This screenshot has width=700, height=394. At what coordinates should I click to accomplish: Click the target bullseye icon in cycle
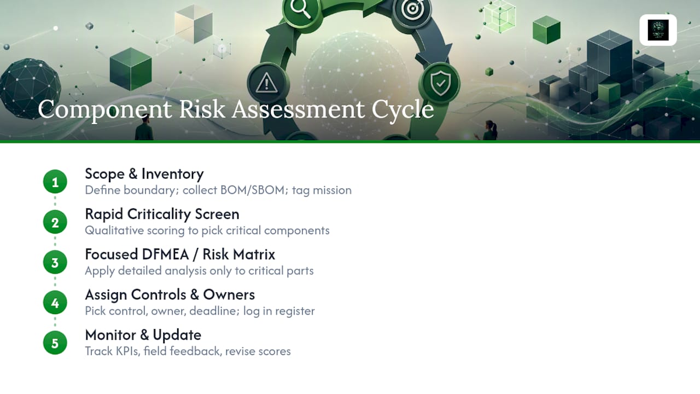click(x=411, y=10)
